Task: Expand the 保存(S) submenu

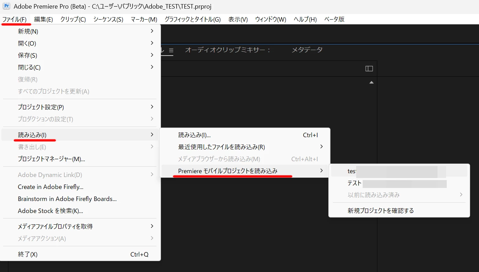Action: pyautogui.click(x=80, y=56)
